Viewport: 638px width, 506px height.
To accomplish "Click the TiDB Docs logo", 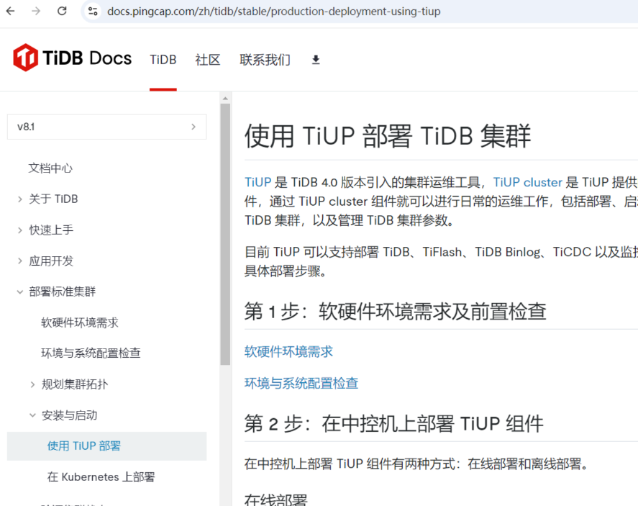I will tap(72, 58).
